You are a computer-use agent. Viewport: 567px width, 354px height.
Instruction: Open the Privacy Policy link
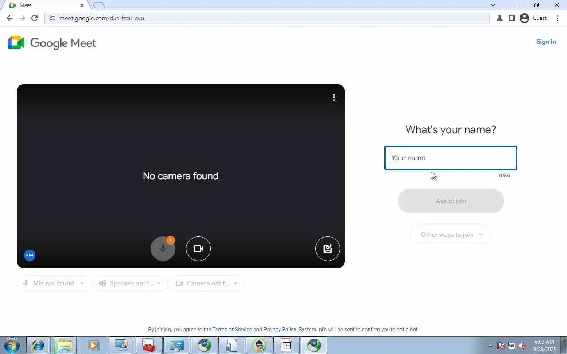pyautogui.click(x=280, y=330)
